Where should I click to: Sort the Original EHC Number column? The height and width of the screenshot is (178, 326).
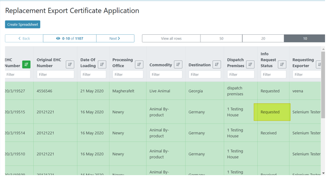70,64
